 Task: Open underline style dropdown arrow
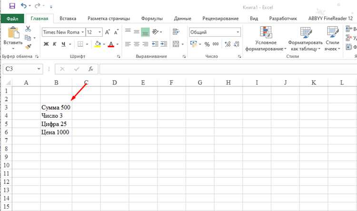coord(70,44)
